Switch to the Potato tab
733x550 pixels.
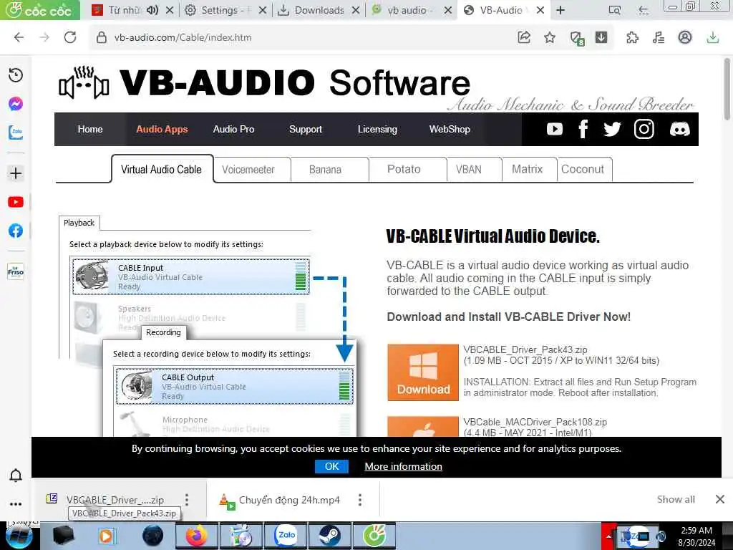coord(404,169)
